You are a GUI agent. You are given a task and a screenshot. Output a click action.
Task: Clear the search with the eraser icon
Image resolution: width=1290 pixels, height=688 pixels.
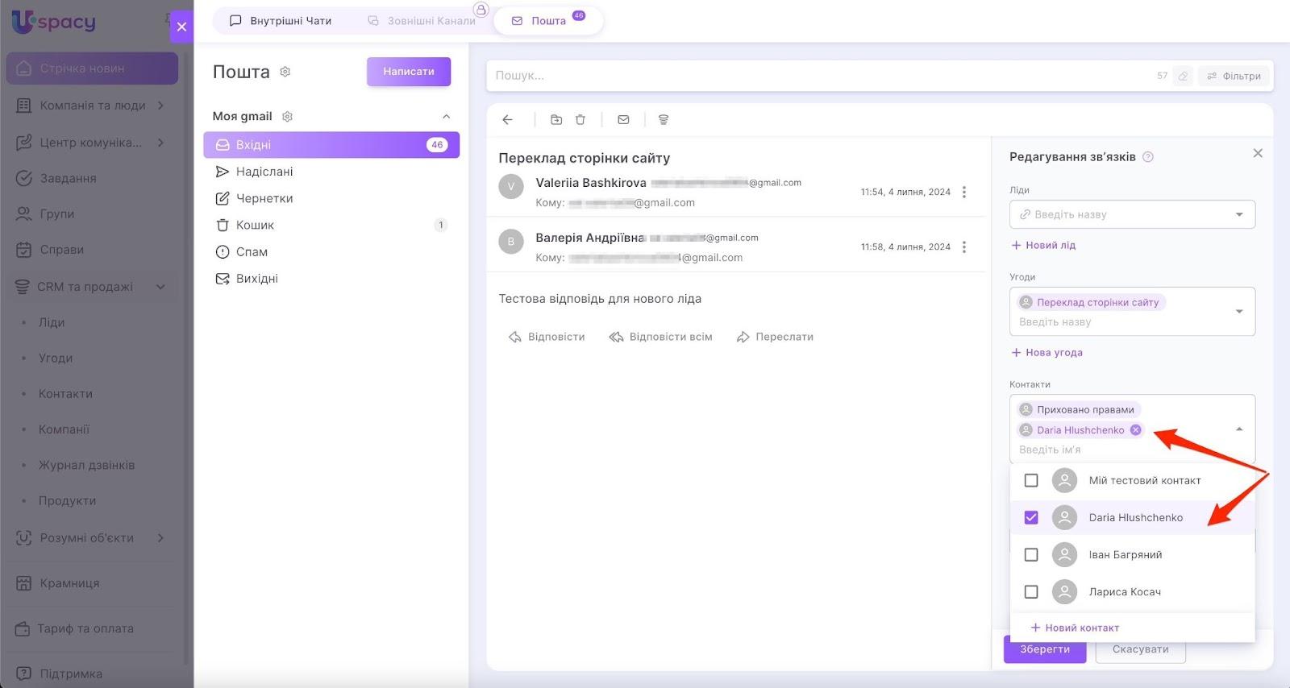click(1183, 76)
